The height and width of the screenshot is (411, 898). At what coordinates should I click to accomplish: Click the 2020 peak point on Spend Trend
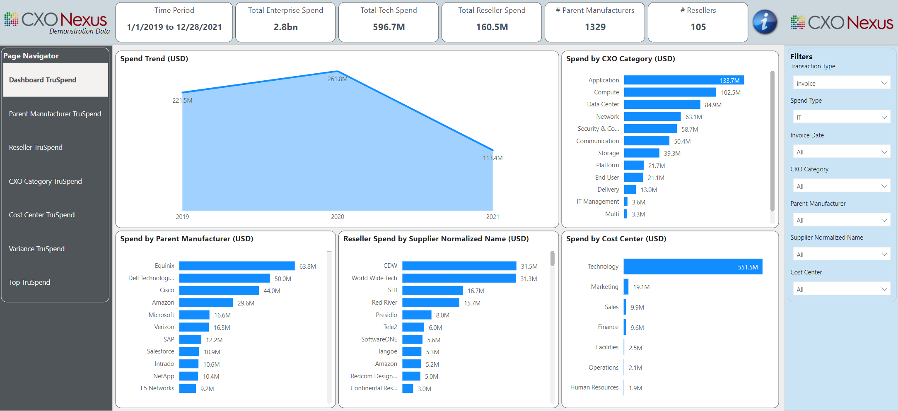click(x=338, y=71)
